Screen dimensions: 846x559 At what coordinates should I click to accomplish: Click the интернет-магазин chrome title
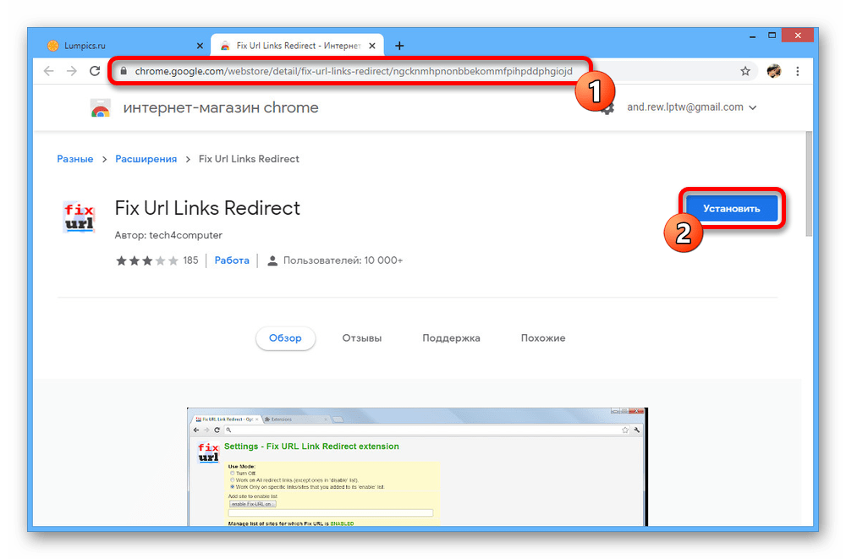(x=221, y=108)
